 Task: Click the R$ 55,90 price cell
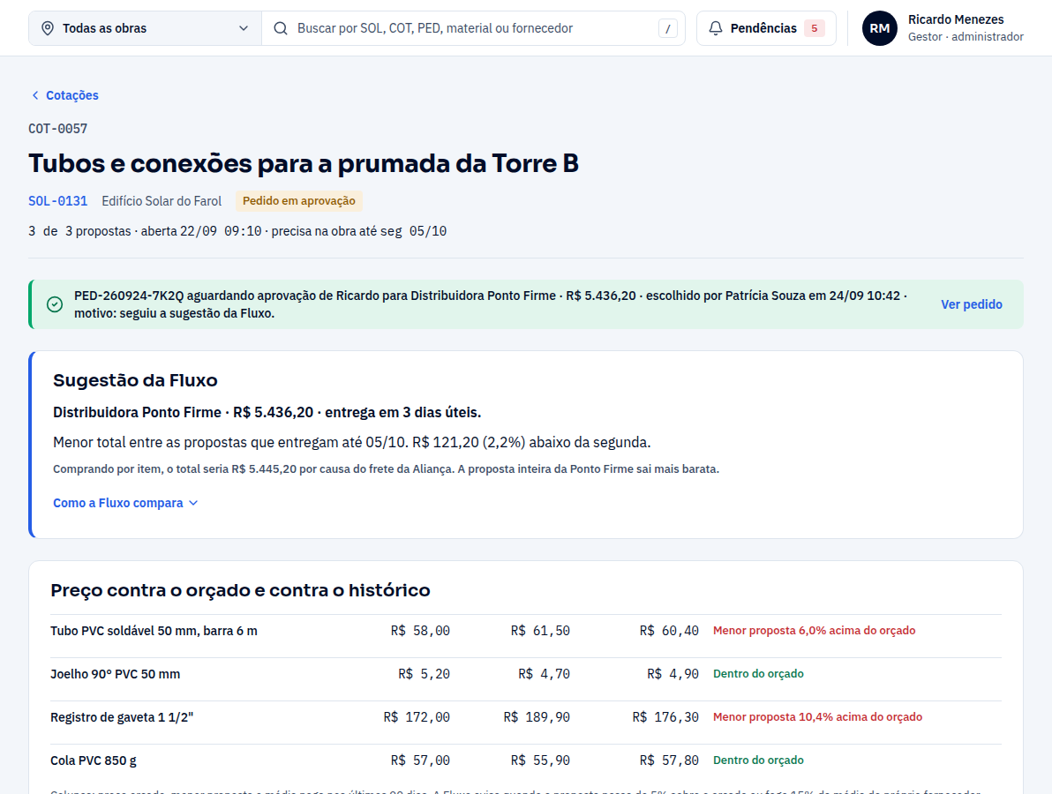[540, 760]
